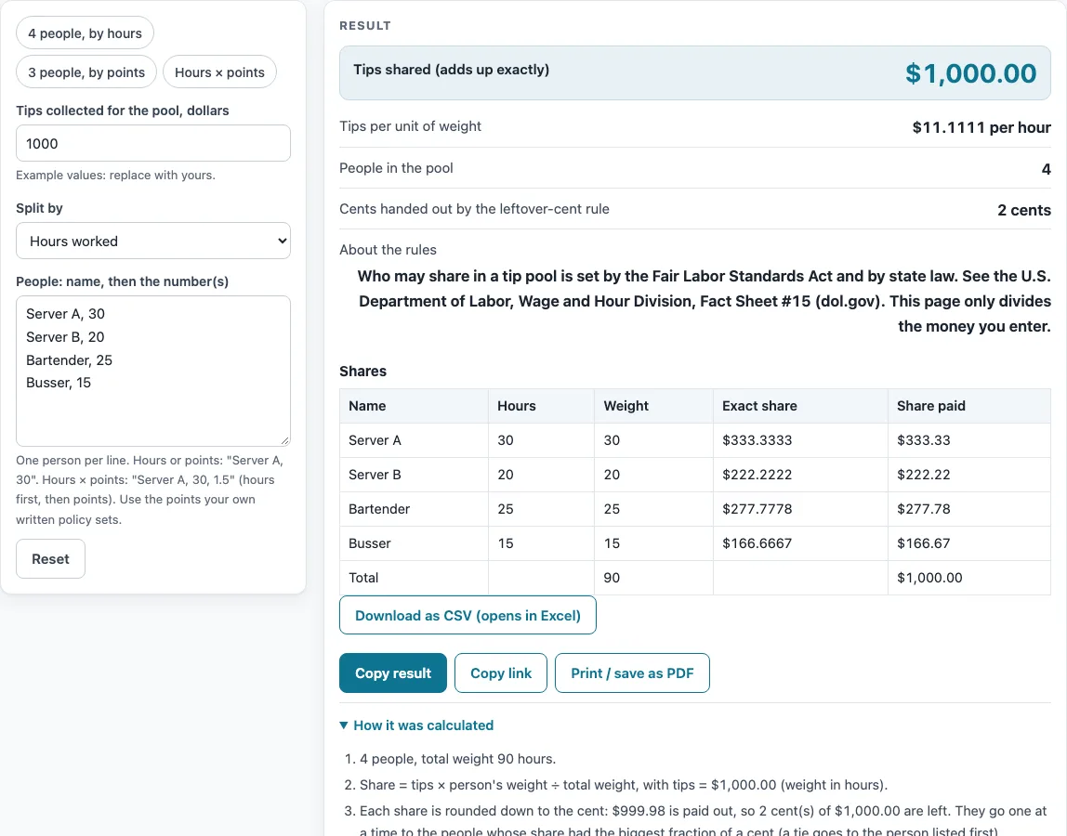Click the 'People in the pool' row label
This screenshot has height=836, width=1067.
tap(396, 168)
